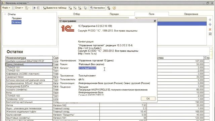This screenshot has width=215, height=121.
Task: Select Ботинки женские натуральная кожа cell
Action: (29, 80)
